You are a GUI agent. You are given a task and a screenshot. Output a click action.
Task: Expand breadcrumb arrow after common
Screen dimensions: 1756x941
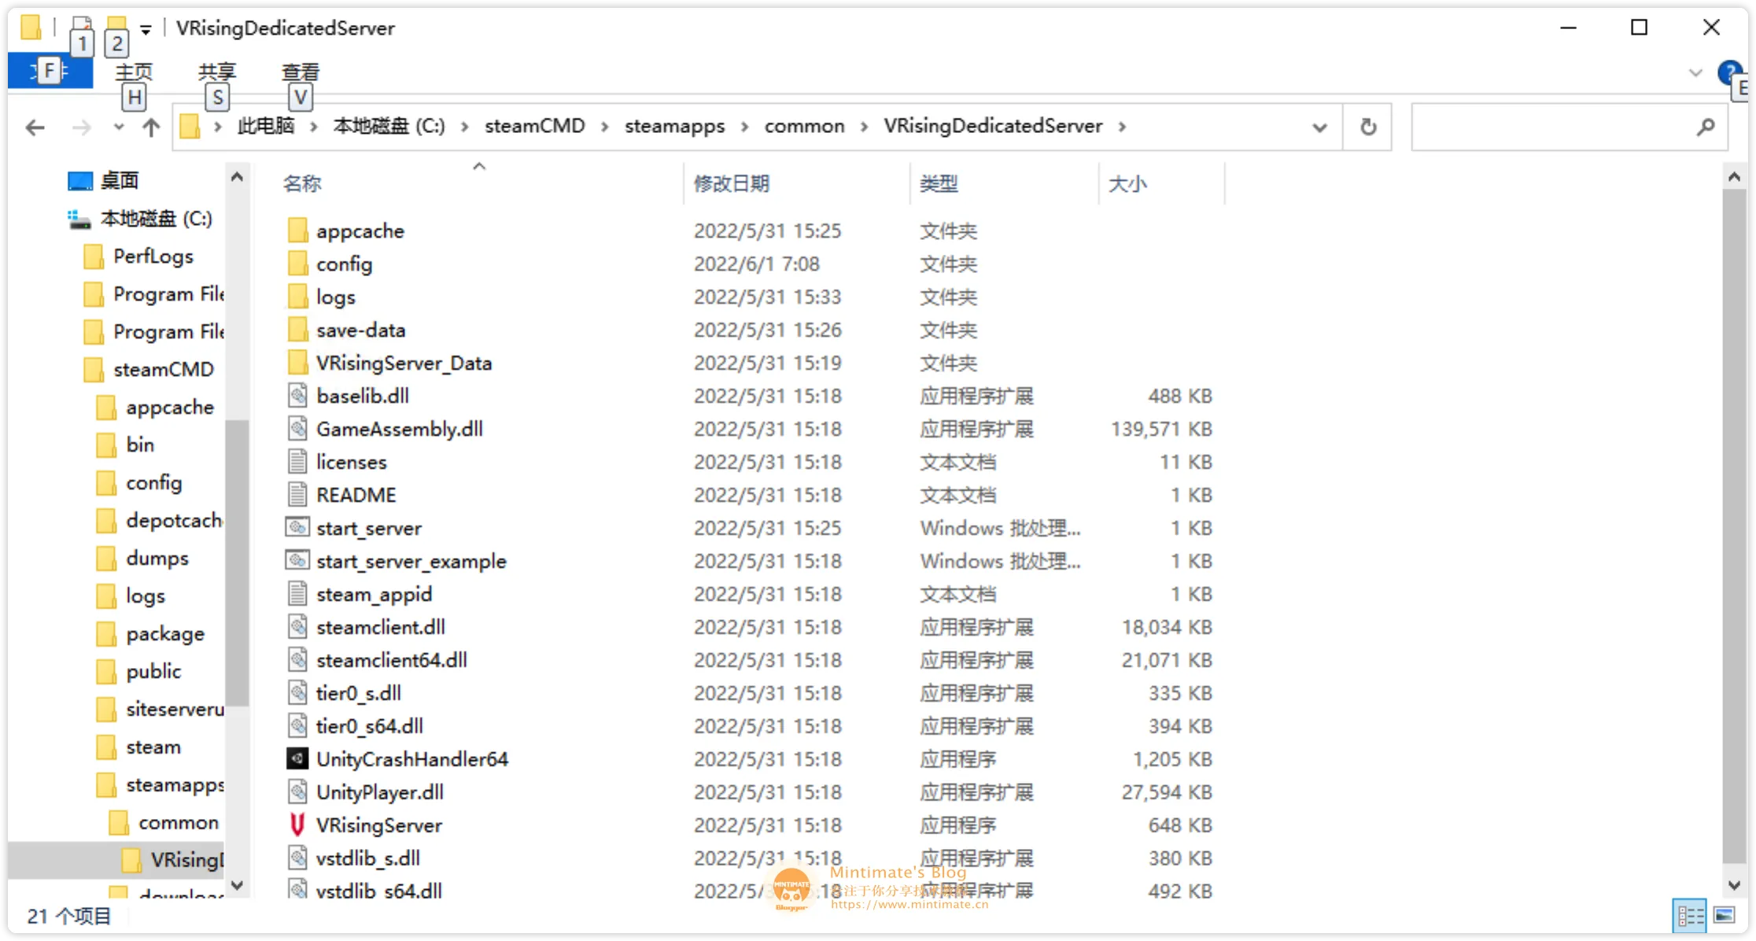coord(864,127)
